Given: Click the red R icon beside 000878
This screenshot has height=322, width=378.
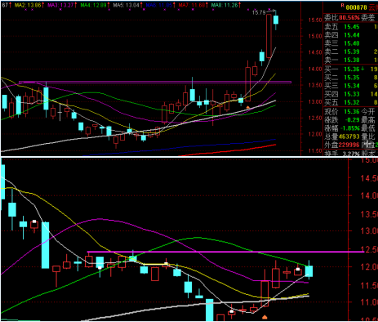Looking at the screenshot, I should (x=342, y=6).
